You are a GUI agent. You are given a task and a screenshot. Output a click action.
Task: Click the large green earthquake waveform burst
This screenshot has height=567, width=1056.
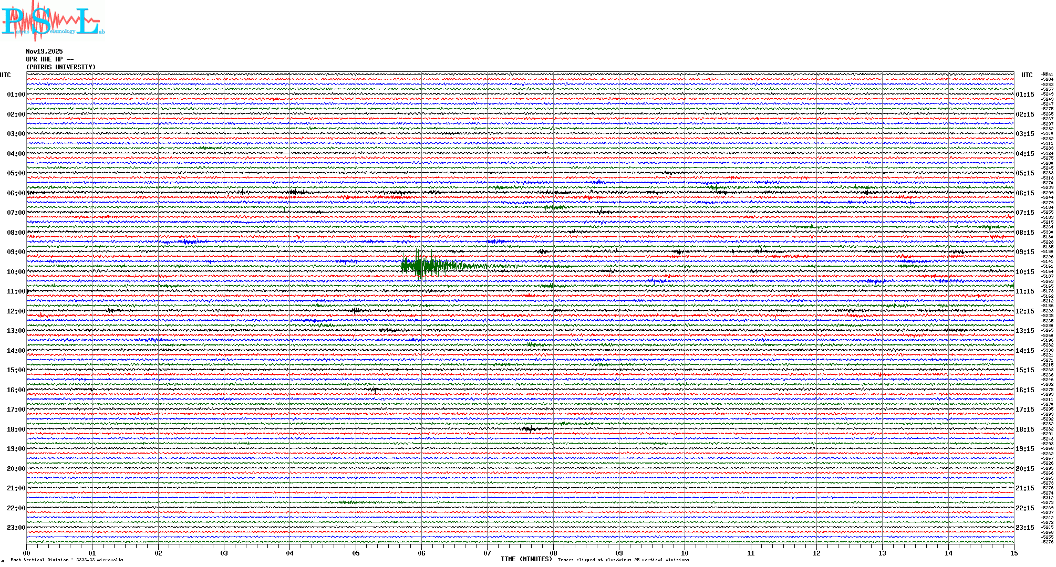420,266
